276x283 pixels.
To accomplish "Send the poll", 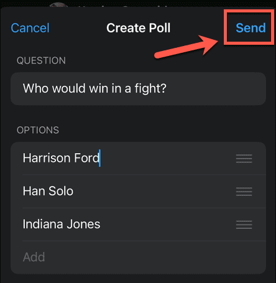I will (x=251, y=28).
